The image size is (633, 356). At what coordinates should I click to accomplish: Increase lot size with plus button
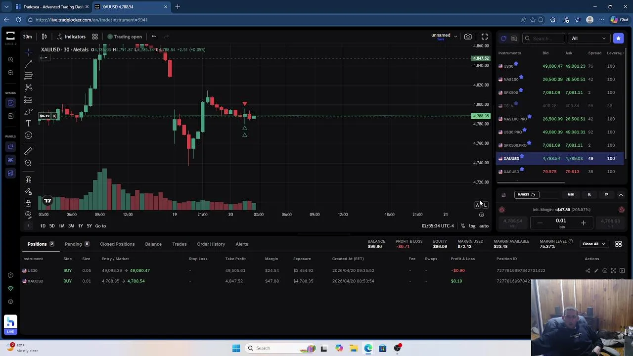583,223
